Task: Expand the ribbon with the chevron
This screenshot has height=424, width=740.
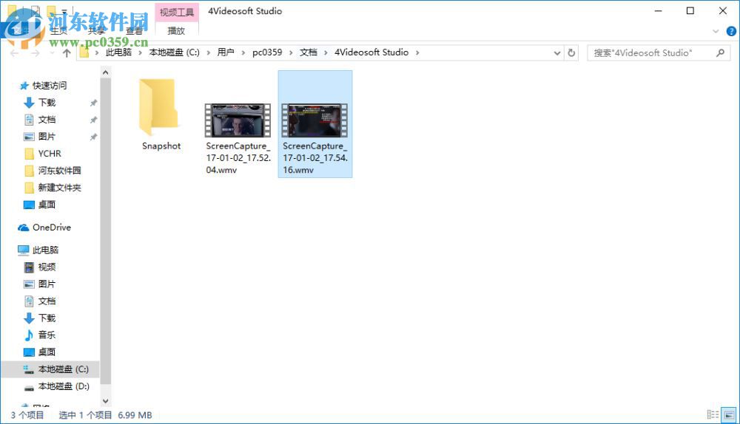Action: click(x=716, y=31)
